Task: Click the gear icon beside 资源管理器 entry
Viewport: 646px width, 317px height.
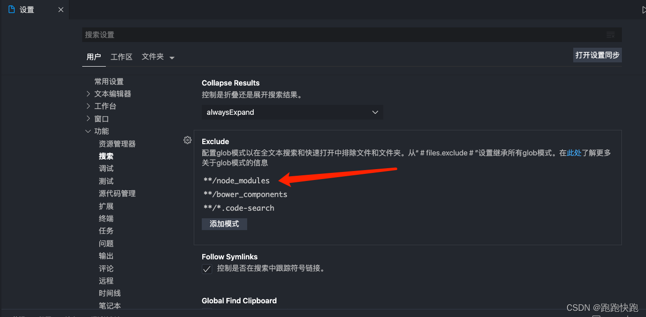Action: pos(188,140)
